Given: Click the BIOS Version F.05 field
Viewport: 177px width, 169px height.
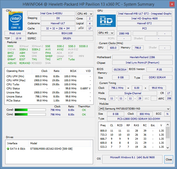Looking at the screenshot, I should (159, 69).
